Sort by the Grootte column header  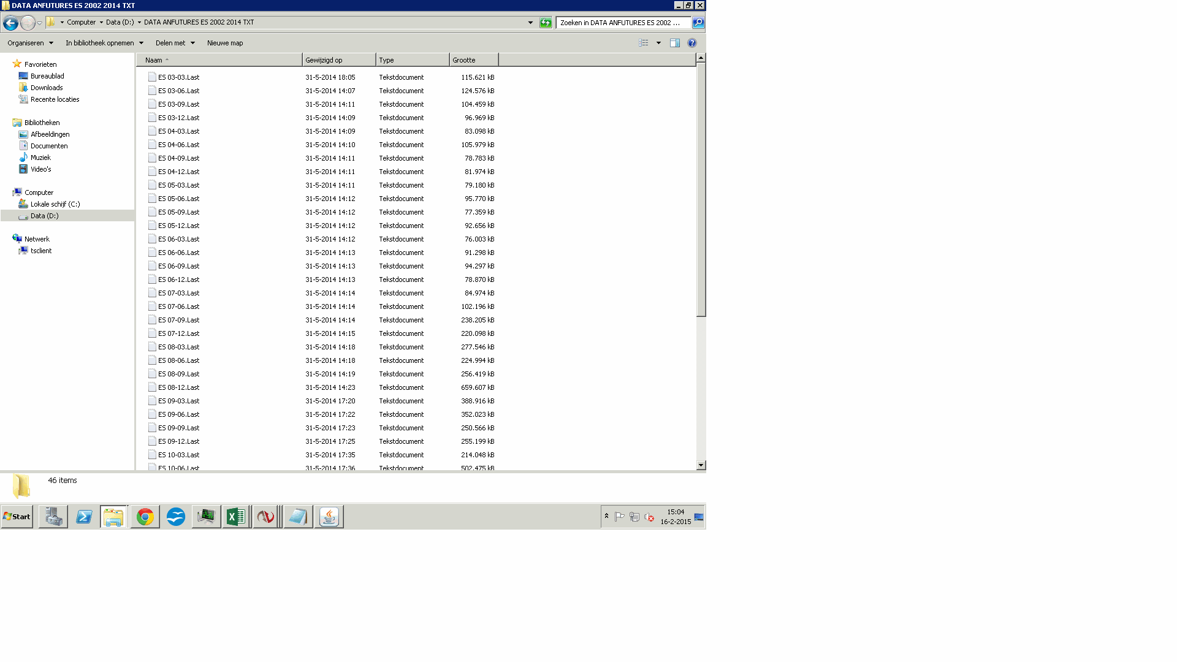(473, 60)
